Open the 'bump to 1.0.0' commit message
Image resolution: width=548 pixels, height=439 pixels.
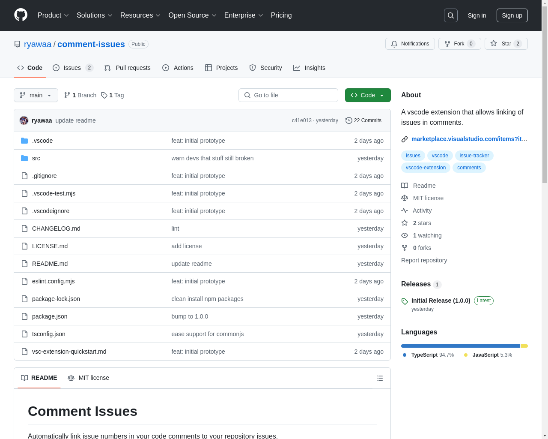(x=190, y=316)
